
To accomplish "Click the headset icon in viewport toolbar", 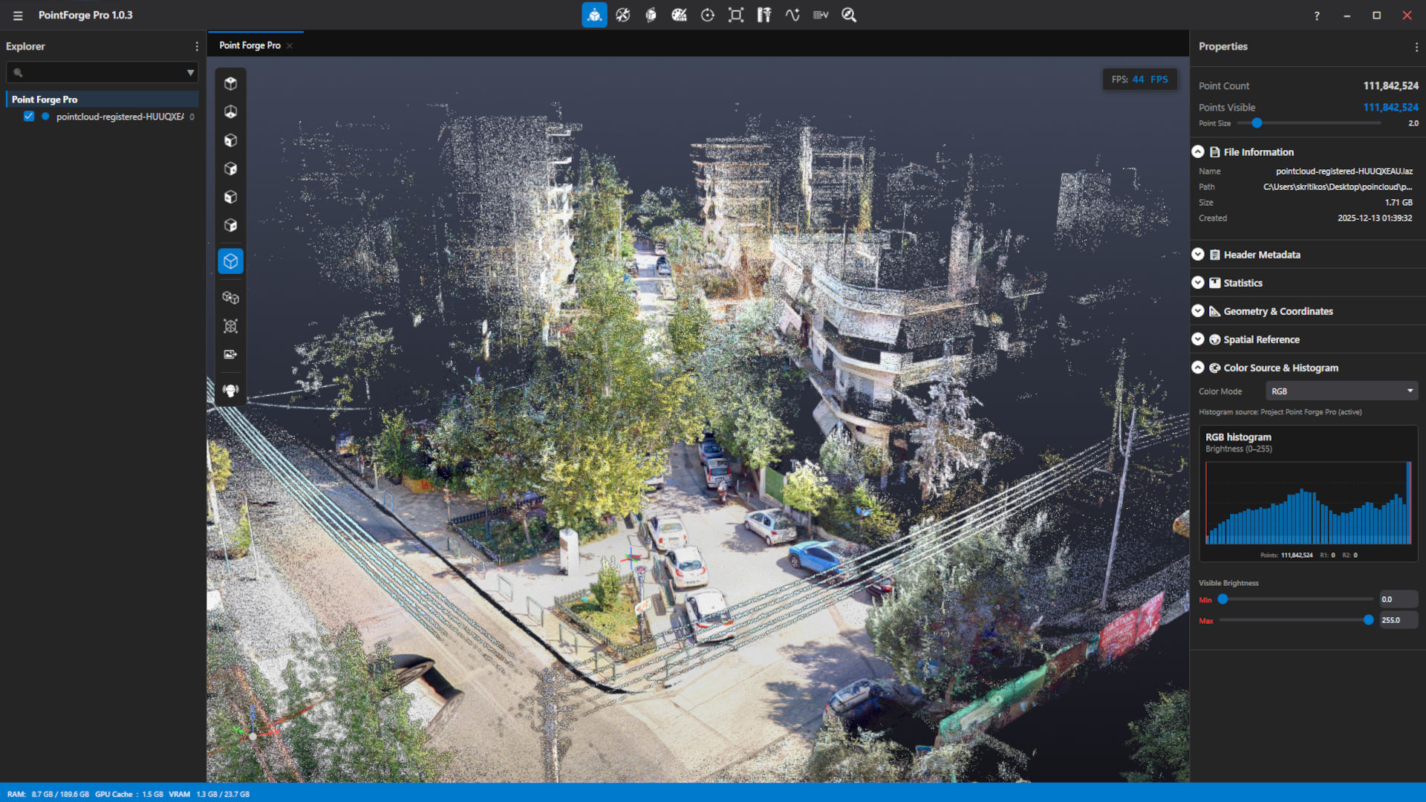I will pyautogui.click(x=231, y=391).
